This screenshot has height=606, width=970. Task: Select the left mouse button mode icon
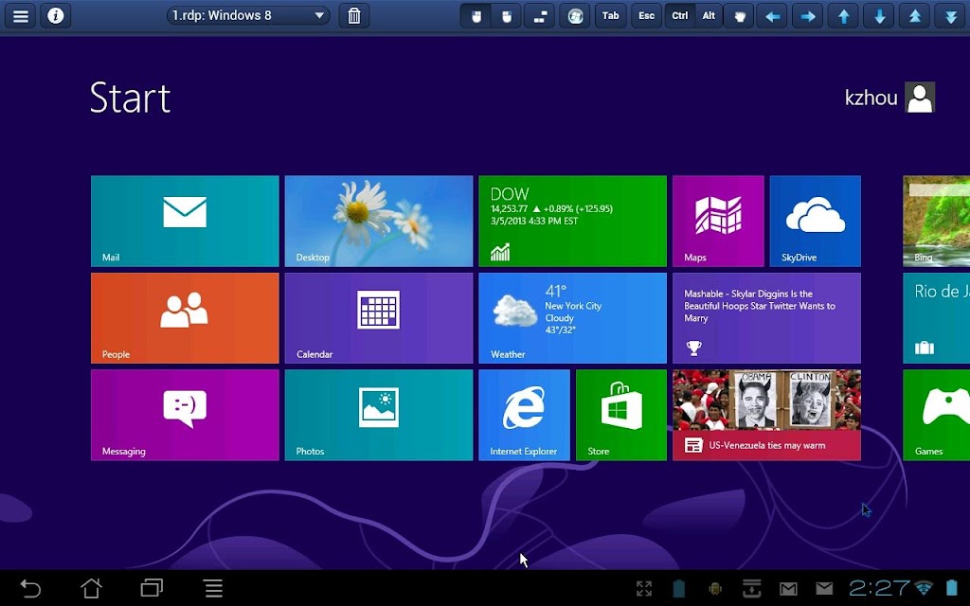pyautogui.click(x=476, y=16)
